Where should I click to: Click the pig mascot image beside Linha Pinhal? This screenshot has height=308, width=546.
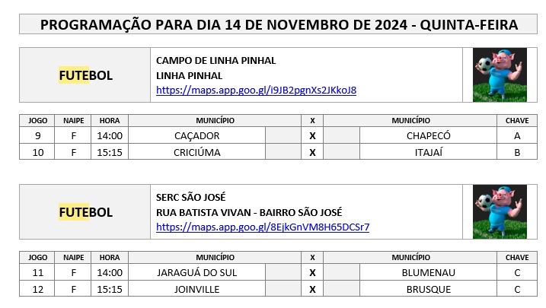coord(500,75)
